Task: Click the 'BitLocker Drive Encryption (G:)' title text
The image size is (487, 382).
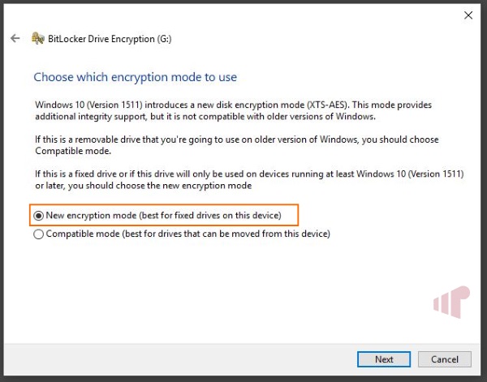Action: click(110, 39)
